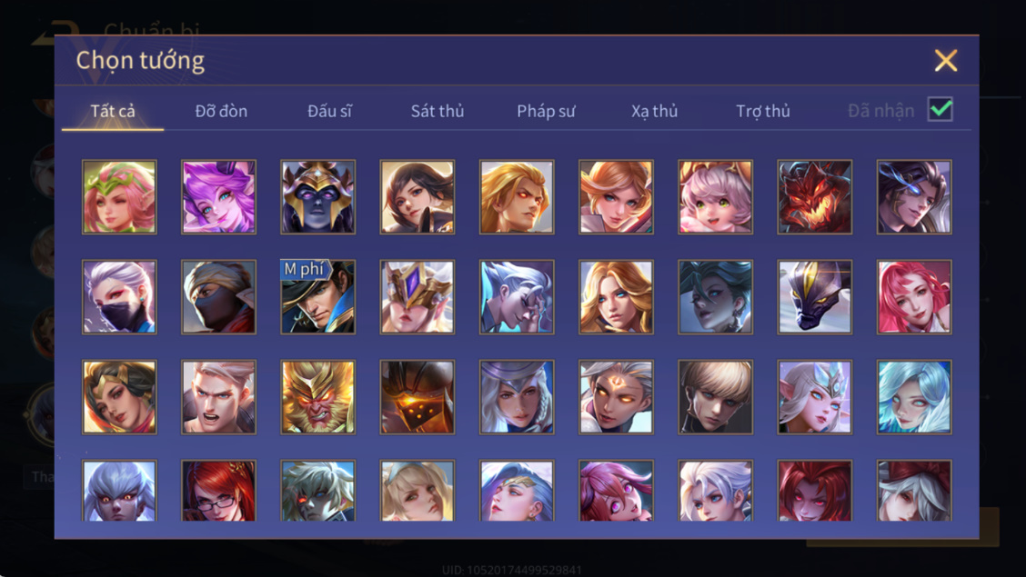Show the "Xạ thủ" hero category
Screen dimensions: 1026x577
pyautogui.click(x=654, y=111)
